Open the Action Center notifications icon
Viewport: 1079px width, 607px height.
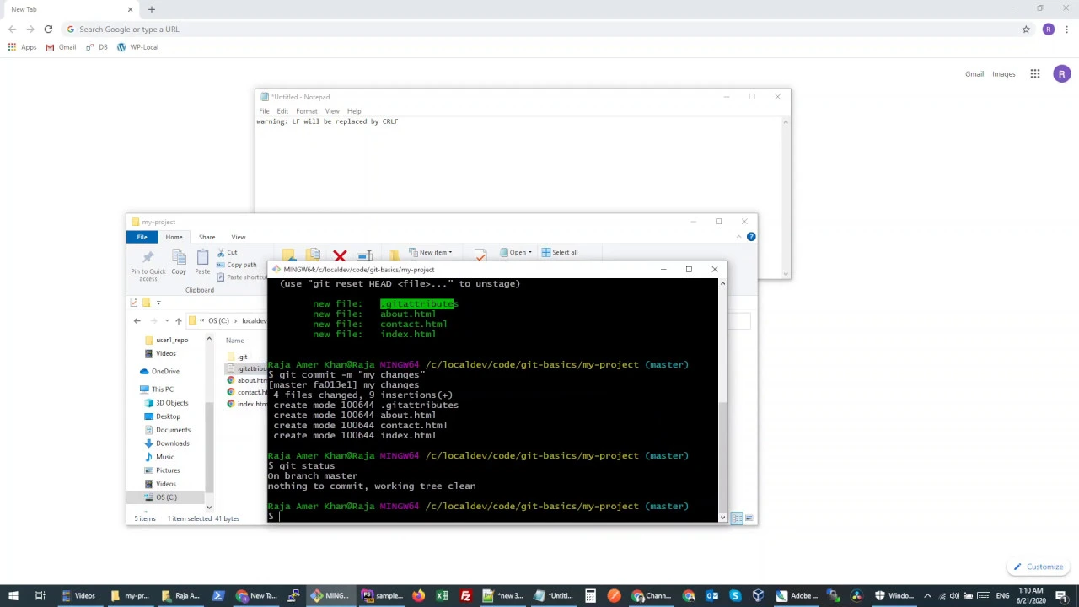[x=1061, y=596]
